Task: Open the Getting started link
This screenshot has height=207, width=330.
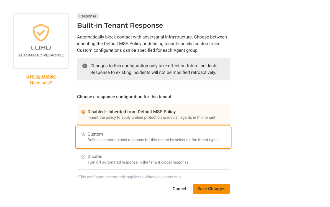Action: 41,76
